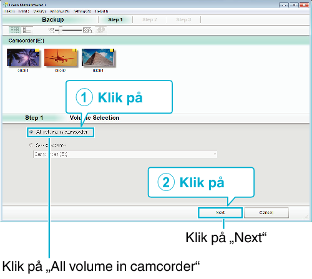This screenshot has width=312, height=279.
Task: Open the Camcorder (E:) volume dropdown
Action: 125,154
